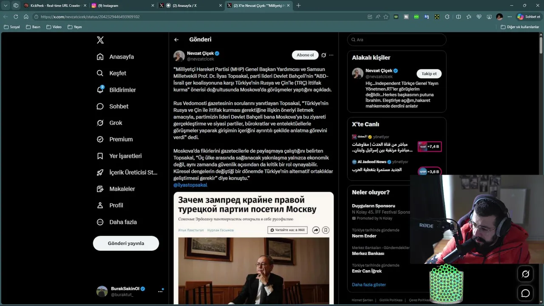544x306 pixels.
Task: Open post three-dot options menu
Action: [331, 55]
